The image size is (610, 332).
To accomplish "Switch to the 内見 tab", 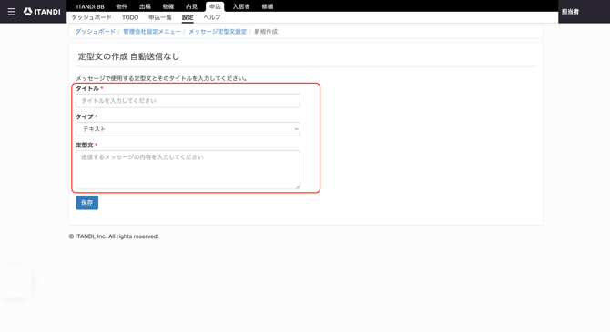I will tap(191, 6).
